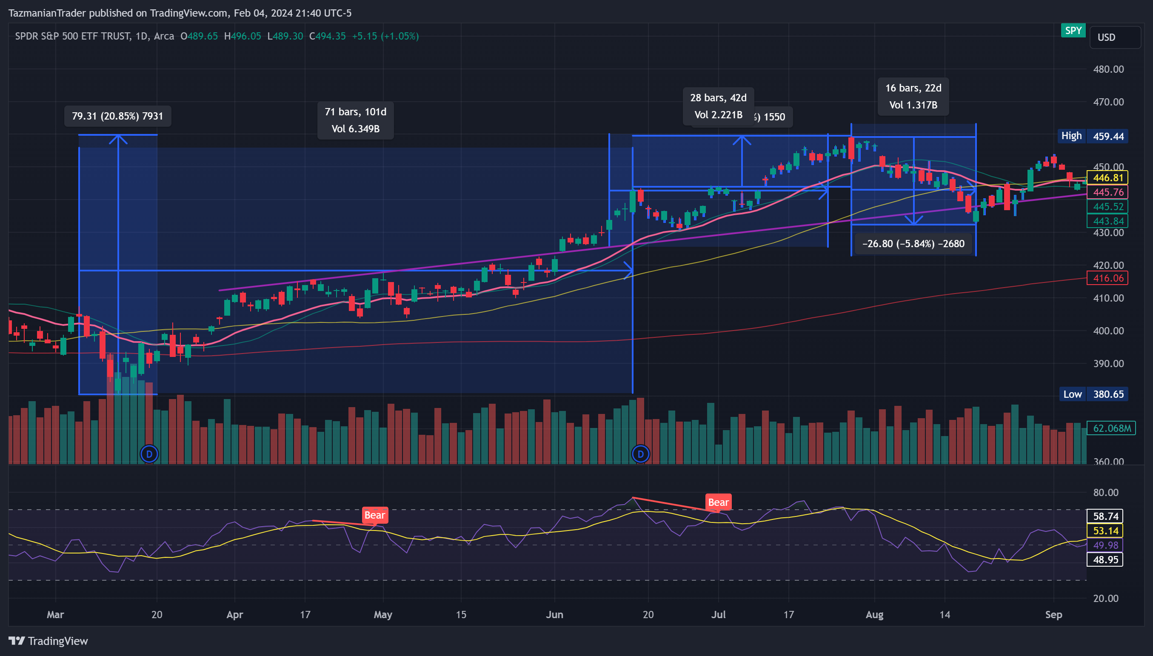The image size is (1153, 656).
Task: Click the red 416.06 moving average tag
Action: 1107,278
